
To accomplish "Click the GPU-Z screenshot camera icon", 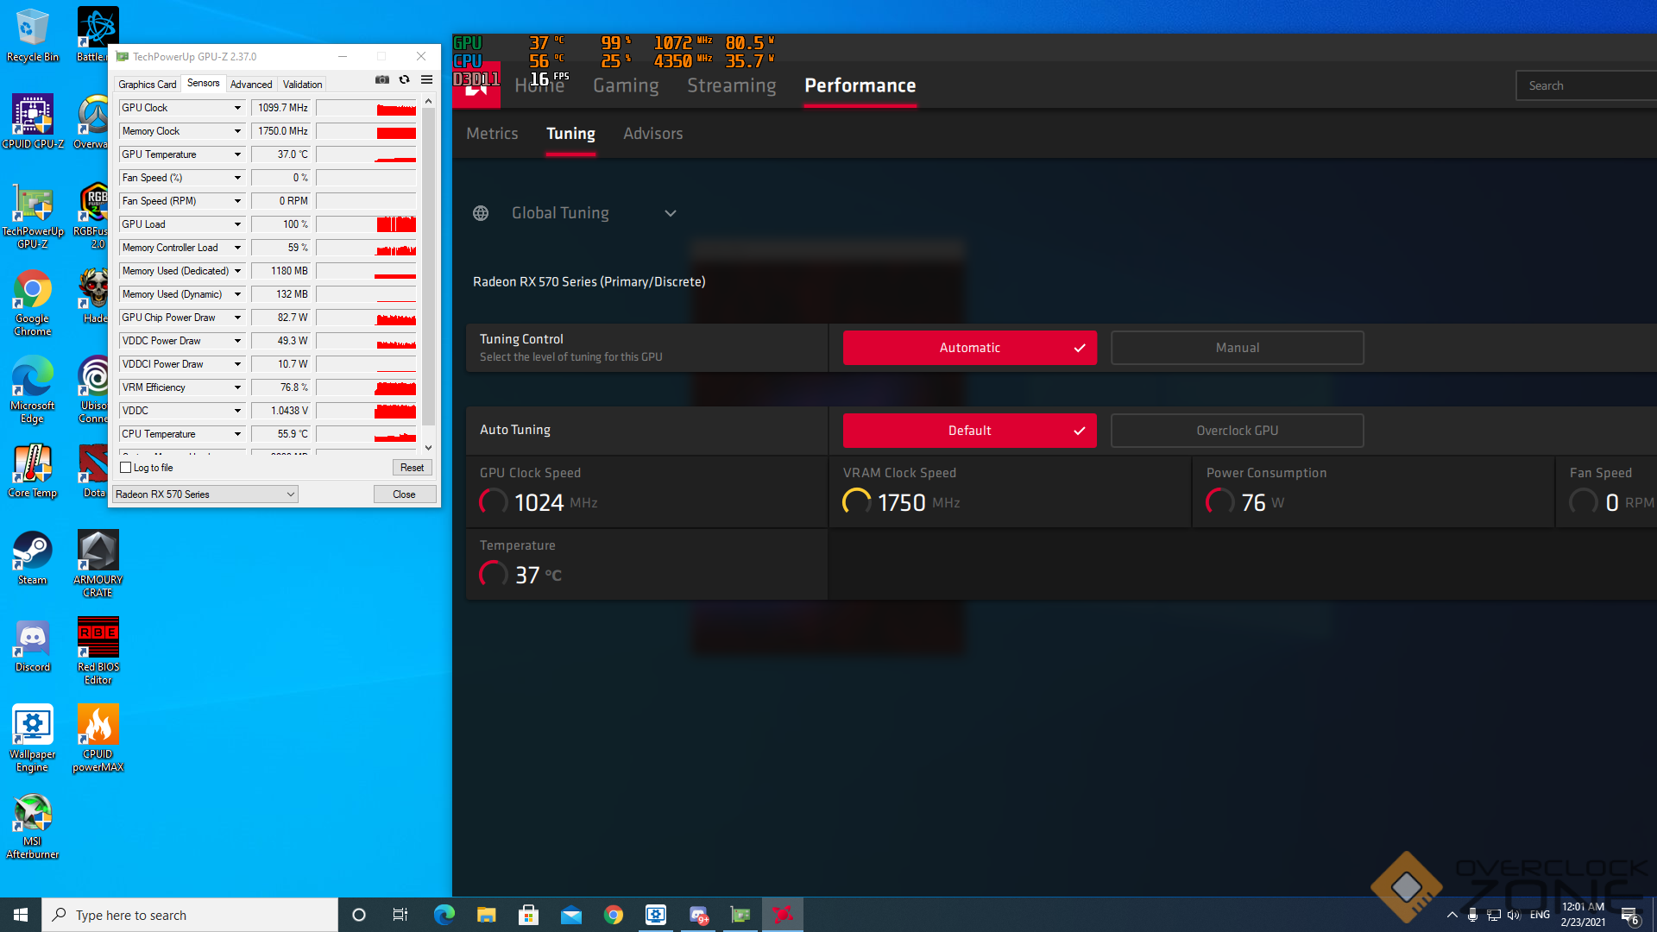I will click(381, 79).
